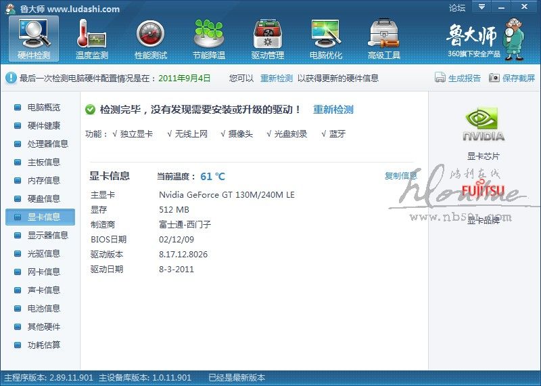Click the 2011年9月4日 detection date
The image size is (541, 386).
tap(184, 78)
